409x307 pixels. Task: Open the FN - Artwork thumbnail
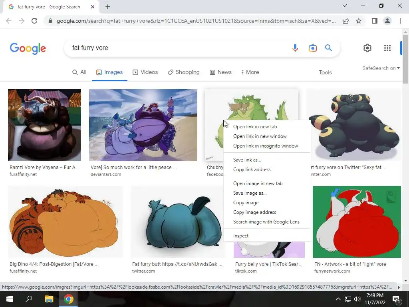coord(357,222)
